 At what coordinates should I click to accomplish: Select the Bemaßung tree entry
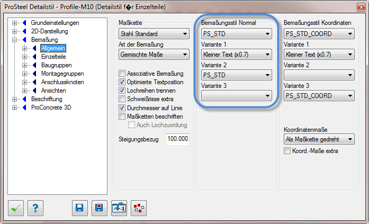pyautogui.click(x=44, y=40)
